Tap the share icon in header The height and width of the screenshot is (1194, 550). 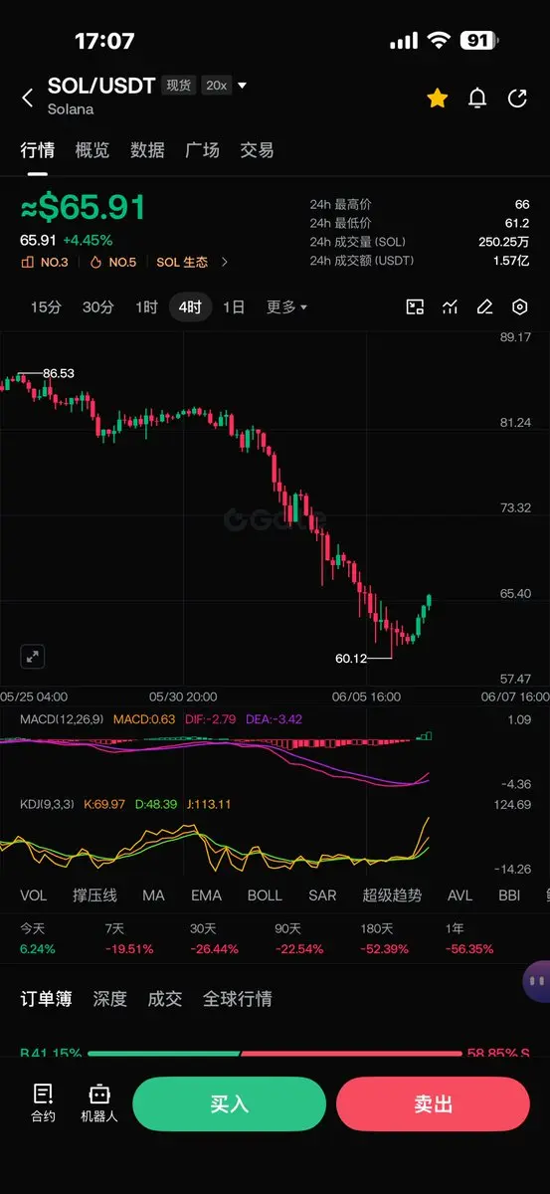517,98
